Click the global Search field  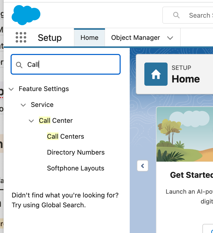(199, 15)
